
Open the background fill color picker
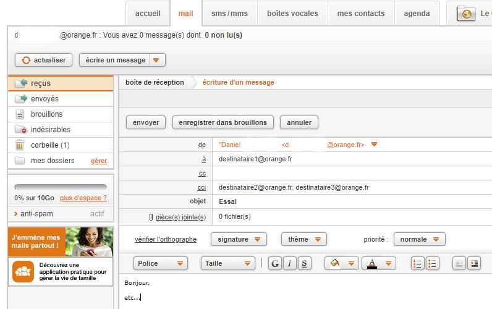click(341, 263)
